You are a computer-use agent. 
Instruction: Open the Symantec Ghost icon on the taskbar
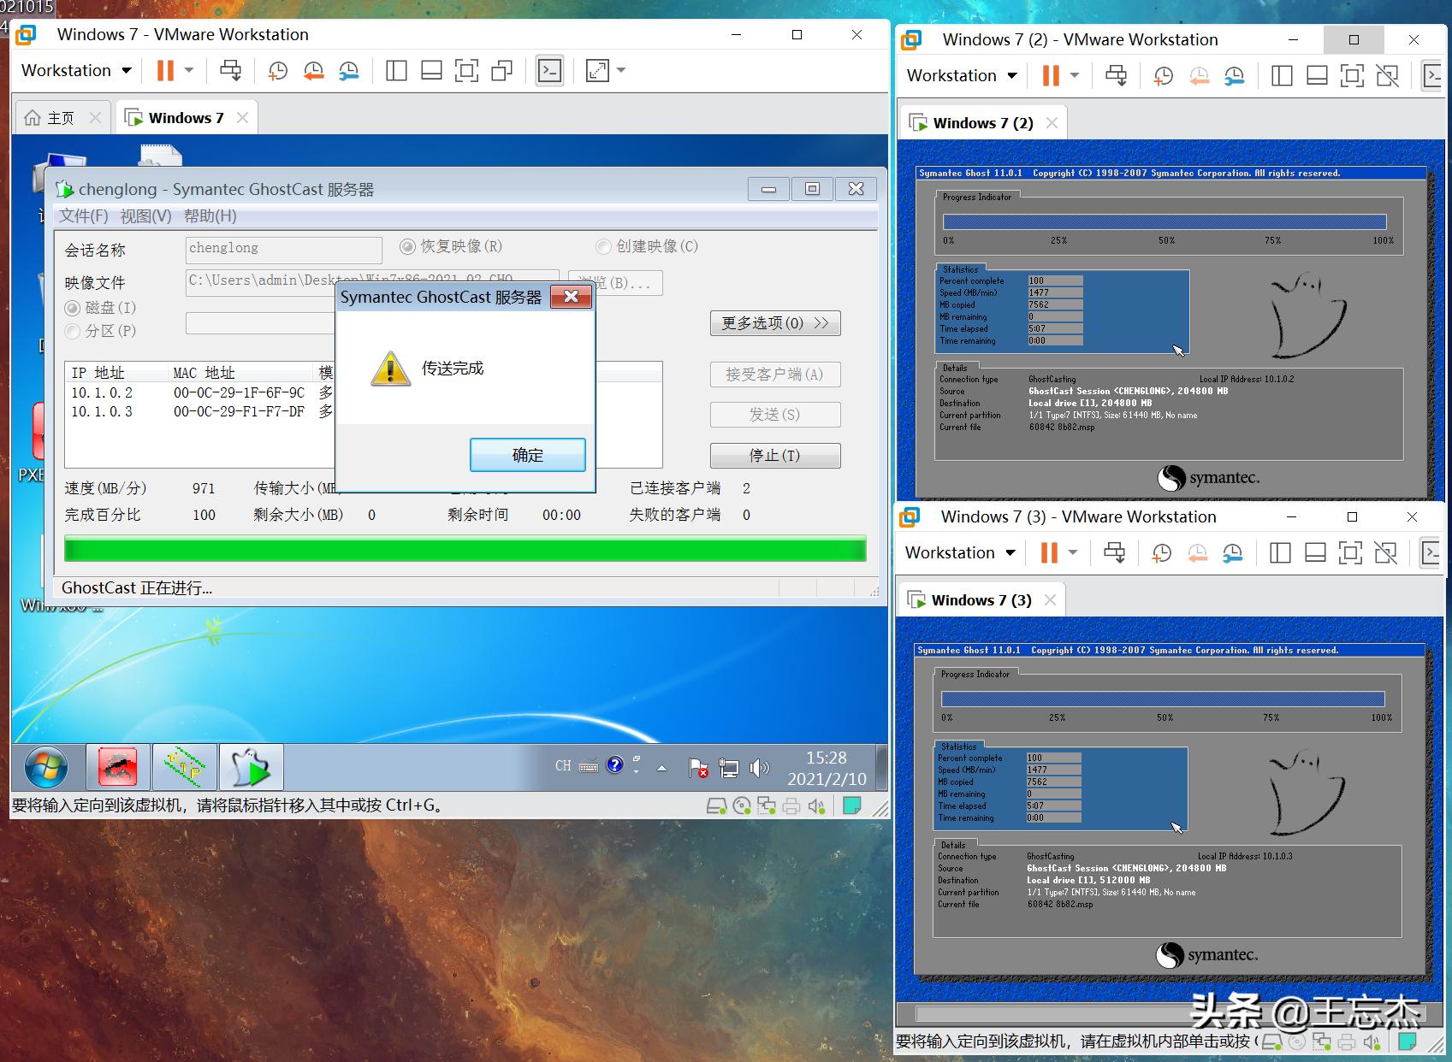[x=252, y=766]
